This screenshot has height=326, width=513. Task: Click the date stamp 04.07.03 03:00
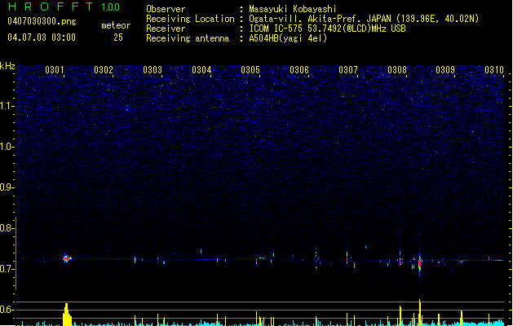[42, 37]
